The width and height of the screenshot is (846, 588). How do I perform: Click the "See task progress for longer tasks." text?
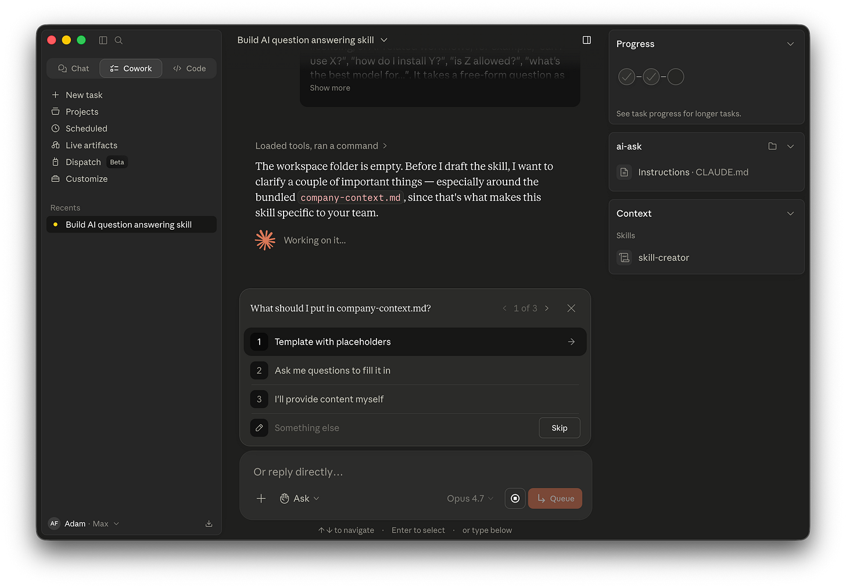click(x=679, y=114)
